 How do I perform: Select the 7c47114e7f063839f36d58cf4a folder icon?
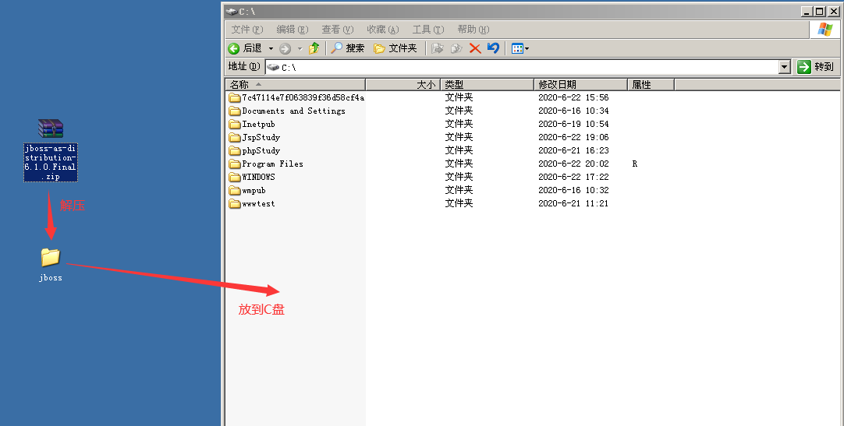(234, 97)
